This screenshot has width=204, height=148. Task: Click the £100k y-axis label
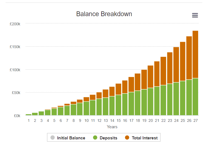(15, 70)
